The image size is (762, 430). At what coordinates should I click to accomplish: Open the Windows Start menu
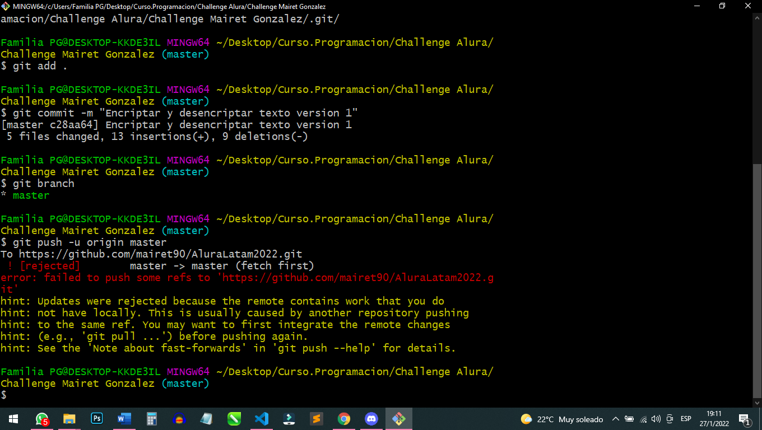(x=13, y=419)
